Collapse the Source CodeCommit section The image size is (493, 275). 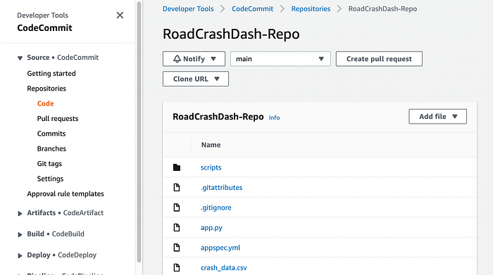(x=20, y=58)
